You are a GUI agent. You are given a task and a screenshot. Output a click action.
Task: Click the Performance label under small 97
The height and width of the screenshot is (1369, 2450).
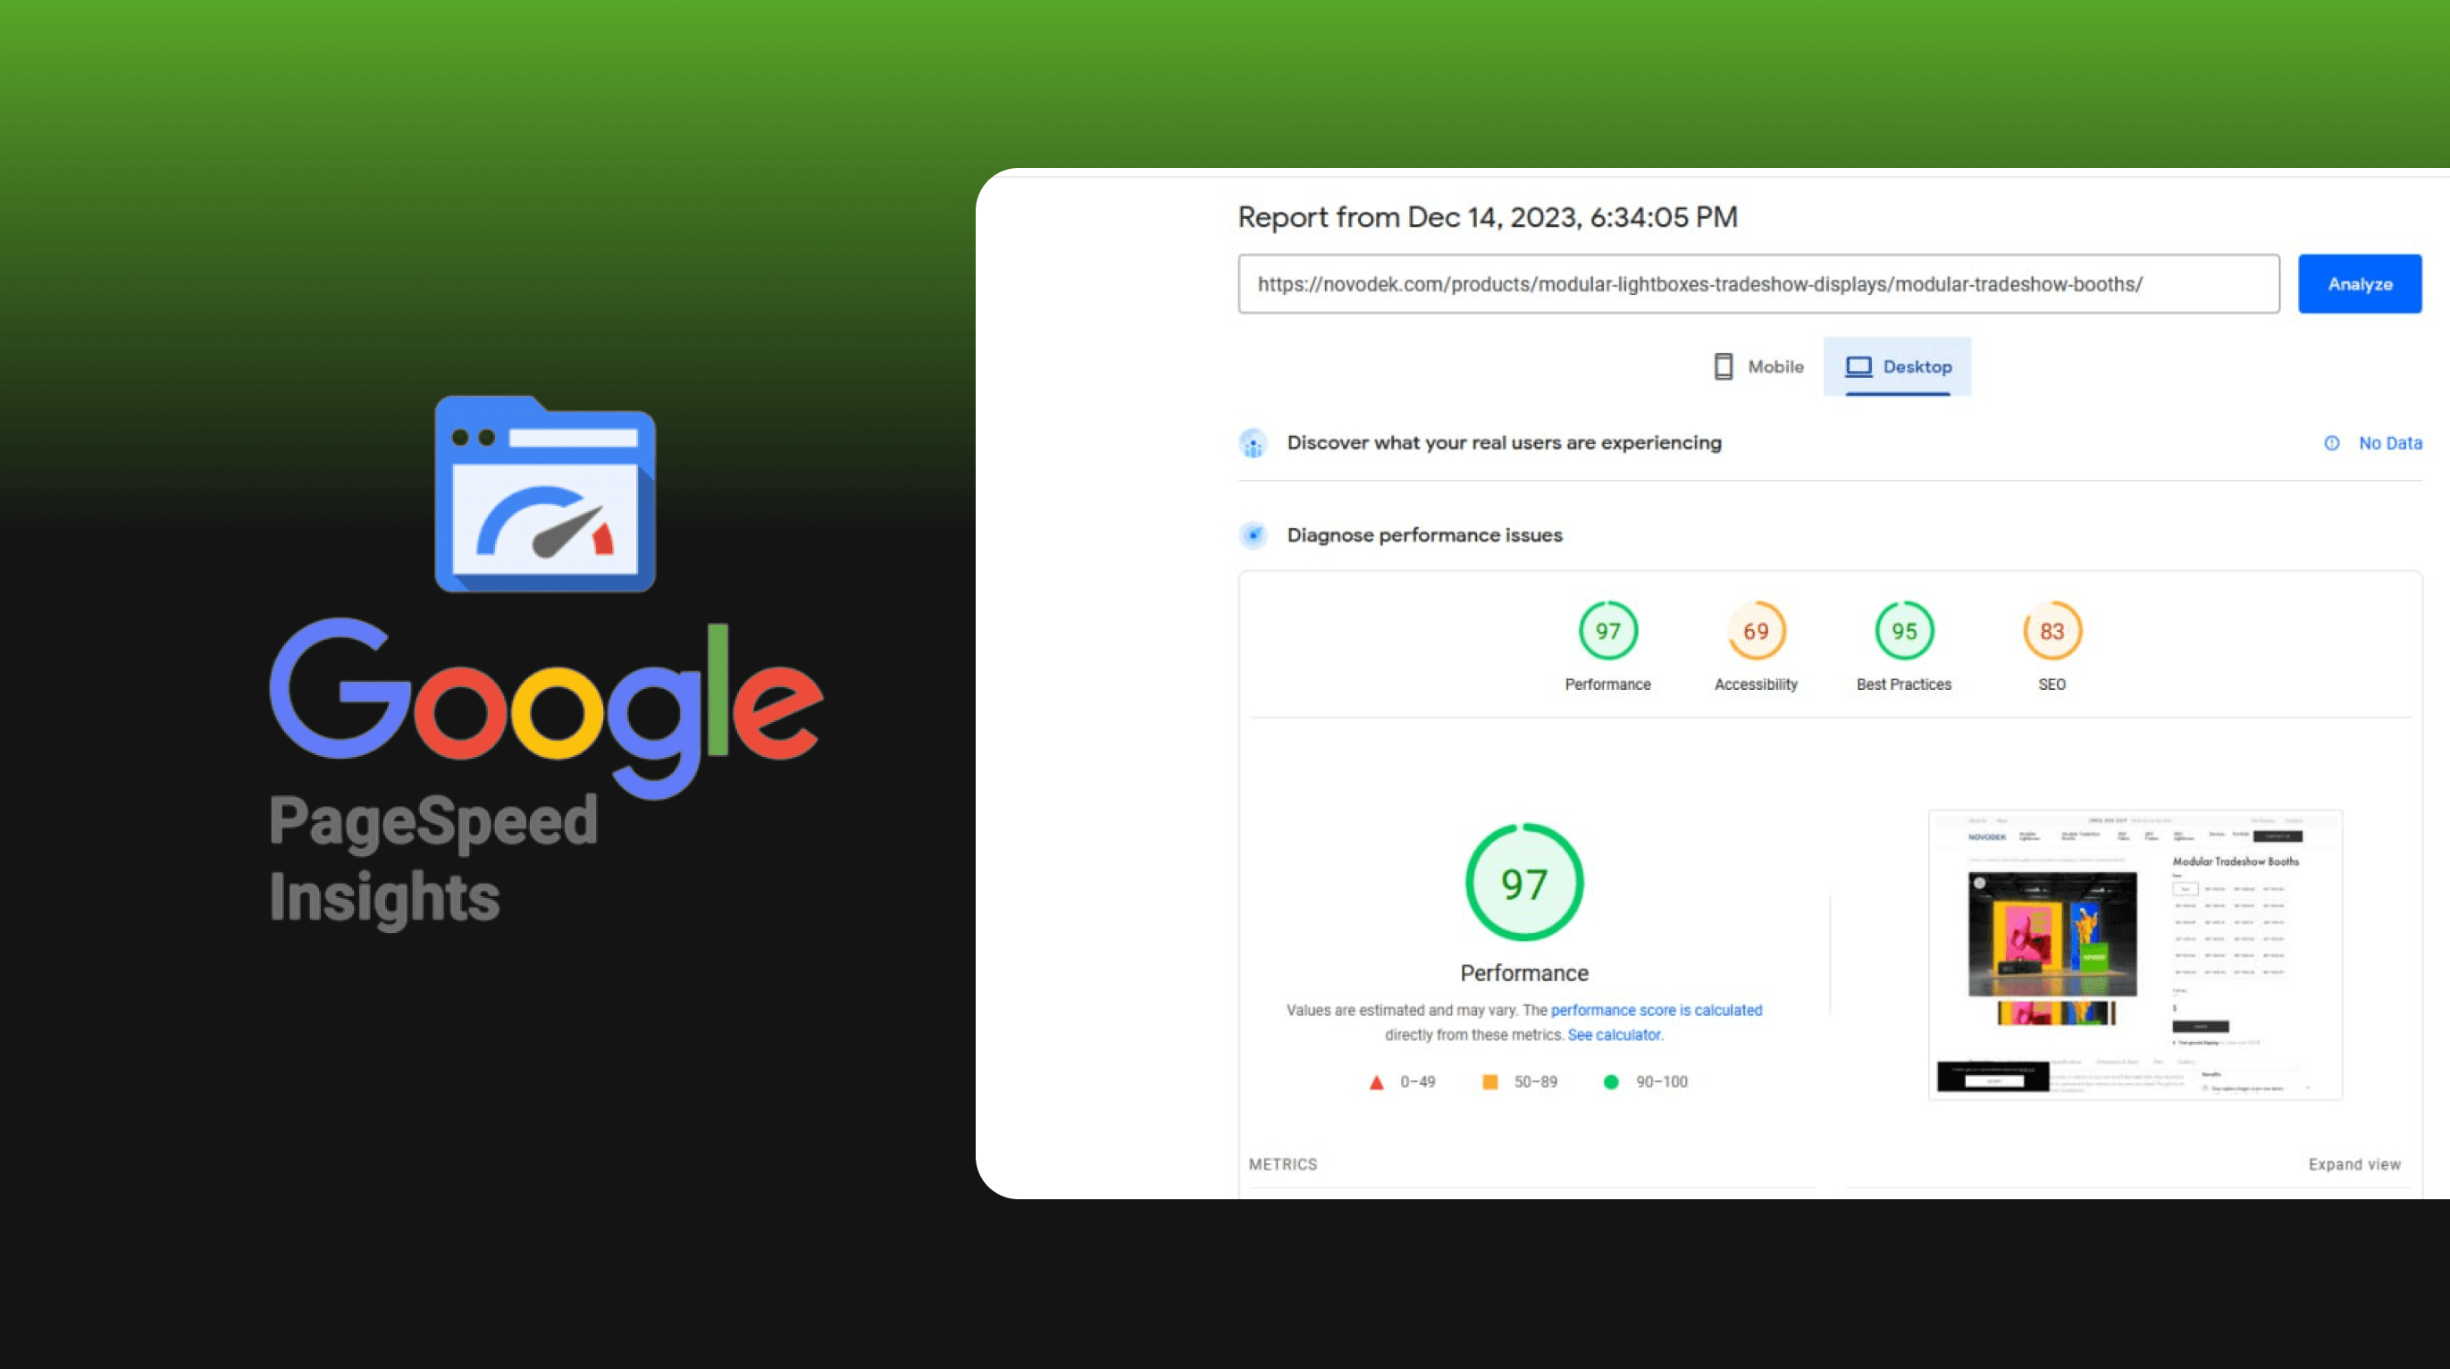click(1607, 684)
